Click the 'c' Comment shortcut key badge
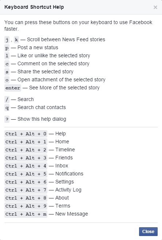Screen dimensions: 162x240 coord(7,64)
